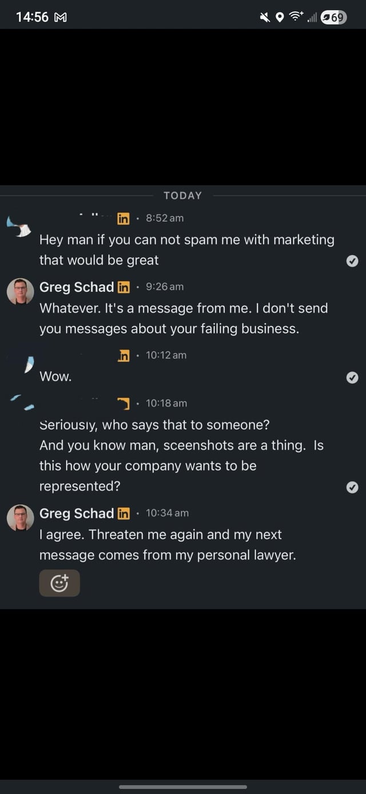Tap the muted sound icon in status bar

(x=264, y=17)
